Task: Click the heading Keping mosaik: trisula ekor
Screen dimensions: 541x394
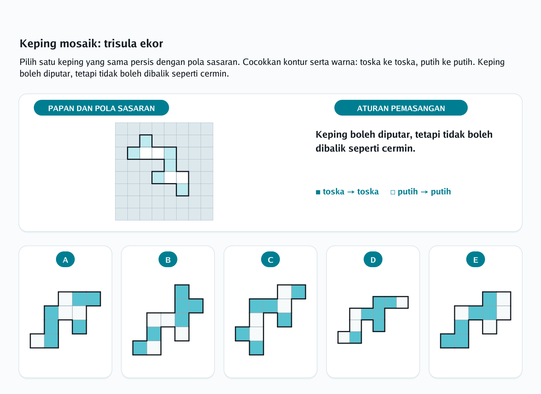Action: 91,44
